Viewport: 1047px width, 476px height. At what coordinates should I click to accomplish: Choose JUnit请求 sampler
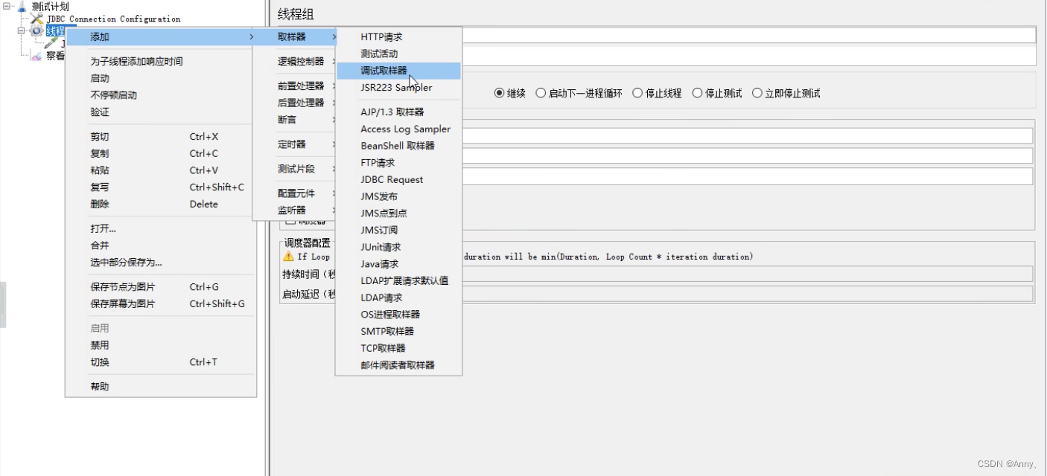(398, 247)
